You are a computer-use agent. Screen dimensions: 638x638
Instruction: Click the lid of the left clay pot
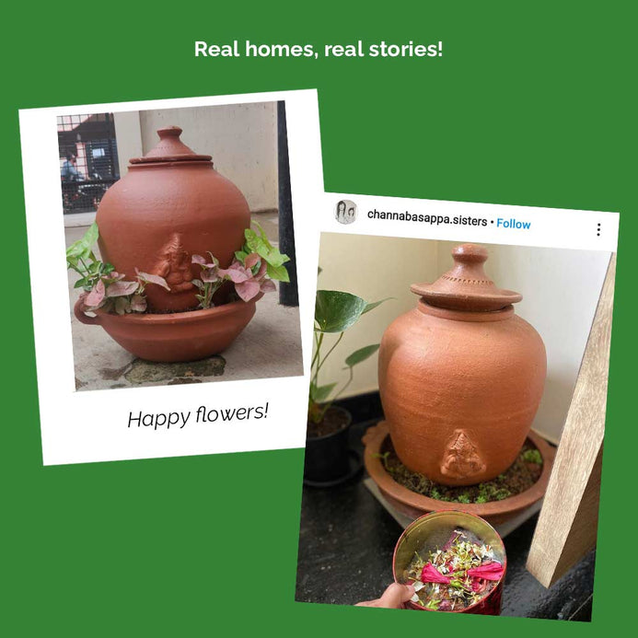[170, 147]
